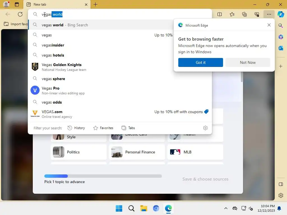Open the Outlook sidebar icon

coord(281,48)
